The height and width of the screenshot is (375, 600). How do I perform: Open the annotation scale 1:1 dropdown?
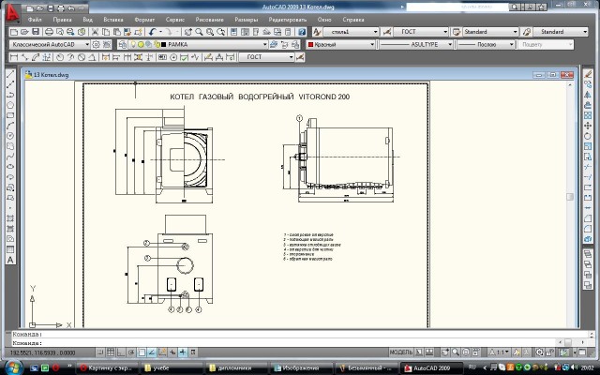click(x=500, y=352)
